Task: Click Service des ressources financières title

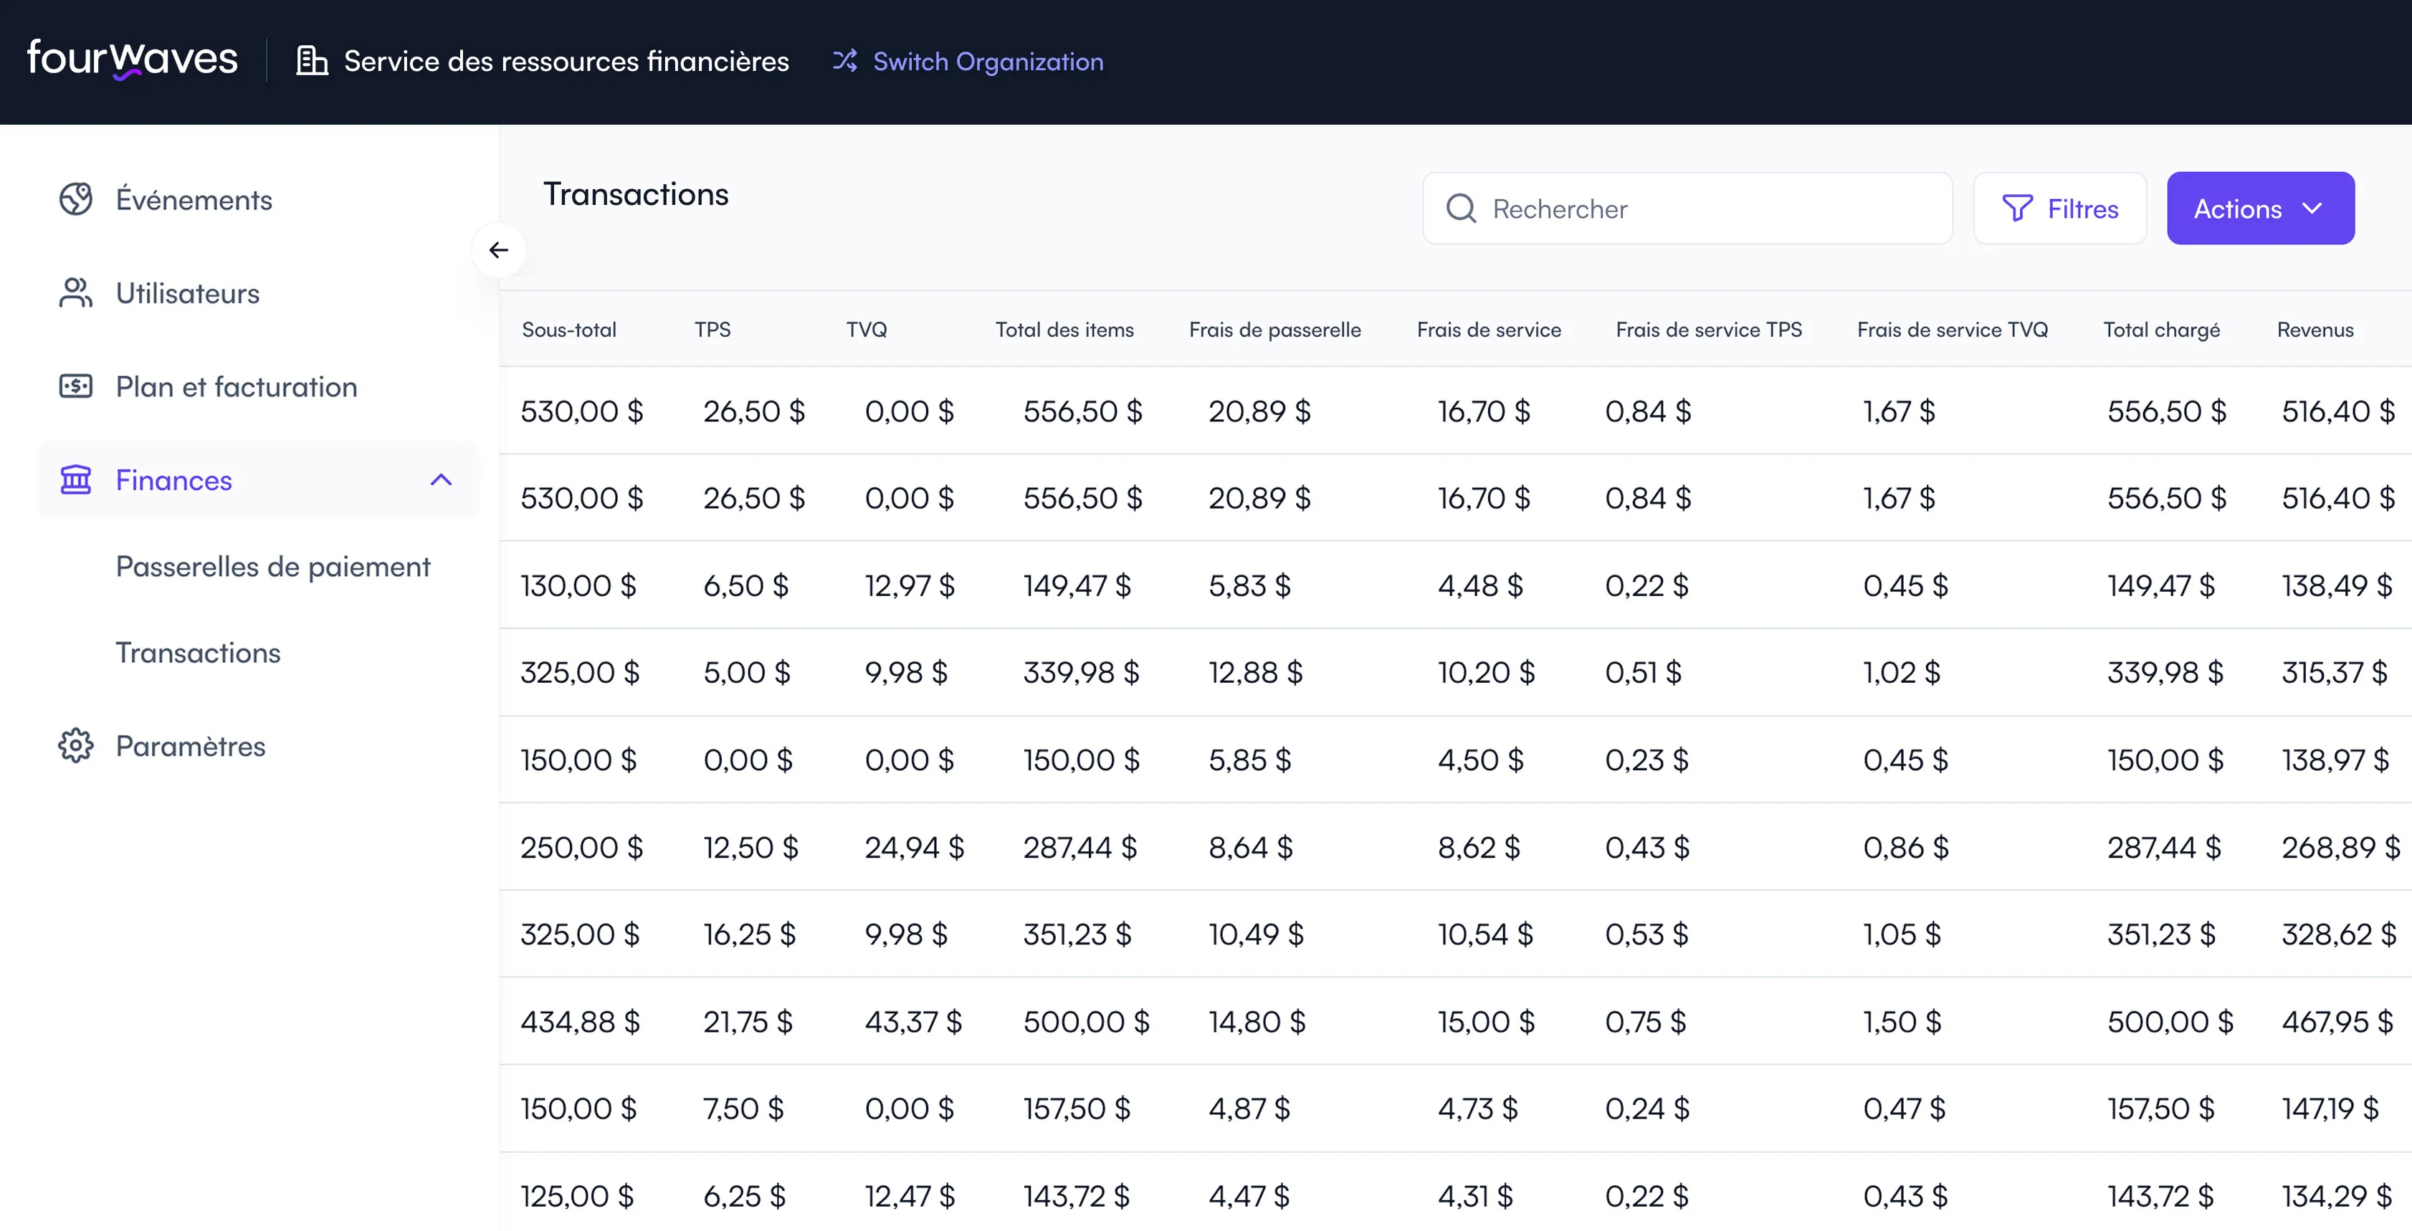Action: (x=566, y=61)
